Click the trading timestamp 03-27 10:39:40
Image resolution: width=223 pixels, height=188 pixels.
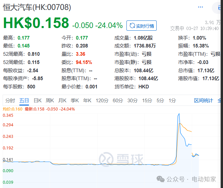(x=202, y=29)
